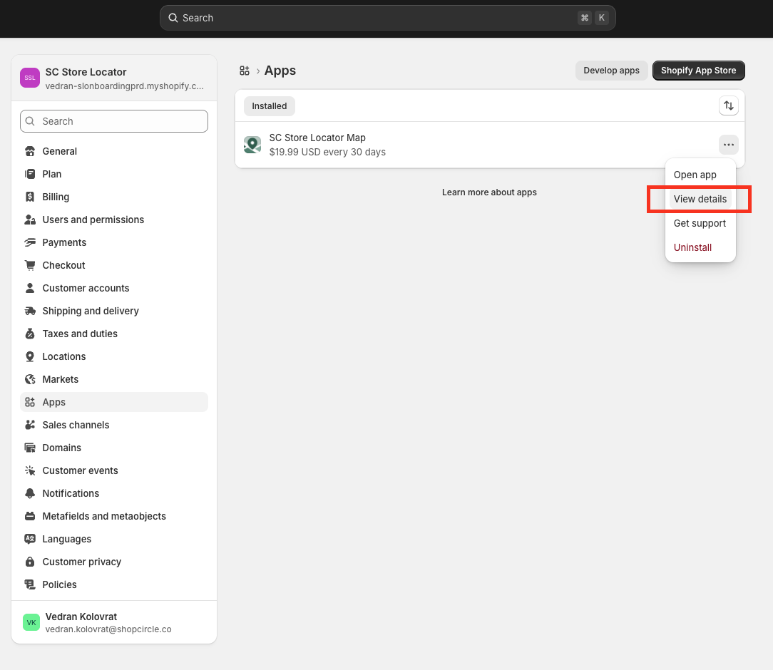Image resolution: width=773 pixels, height=670 pixels.
Task: Follow the Learn more about apps link
Action: click(x=489, y=192)
